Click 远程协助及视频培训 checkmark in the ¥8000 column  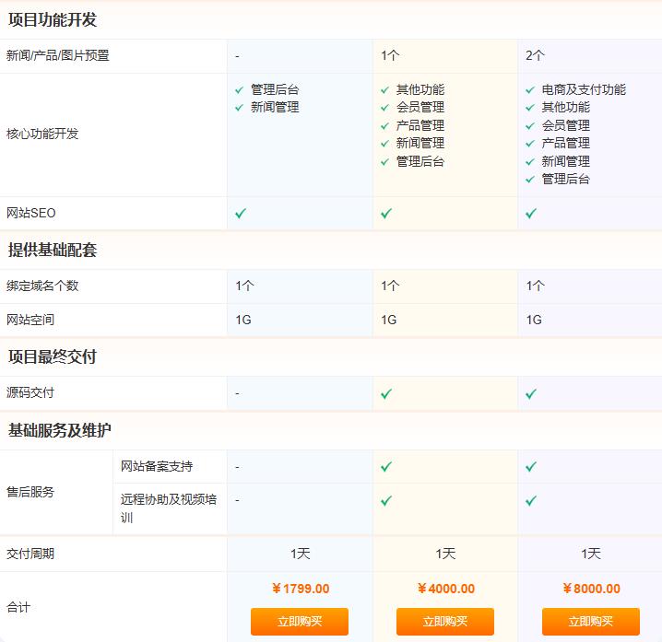point(531,501)
